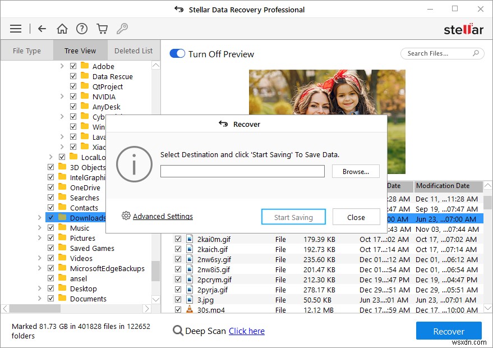Click inside the destination path field
The height and width of the screenshot is (348, 493).
click(x=242, y=171)
